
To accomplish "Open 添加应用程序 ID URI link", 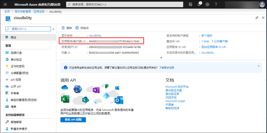I will [213, 47].
